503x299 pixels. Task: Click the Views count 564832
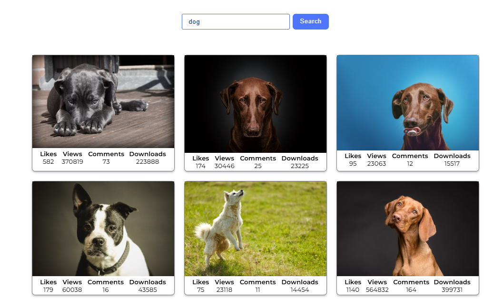(376, 289)
